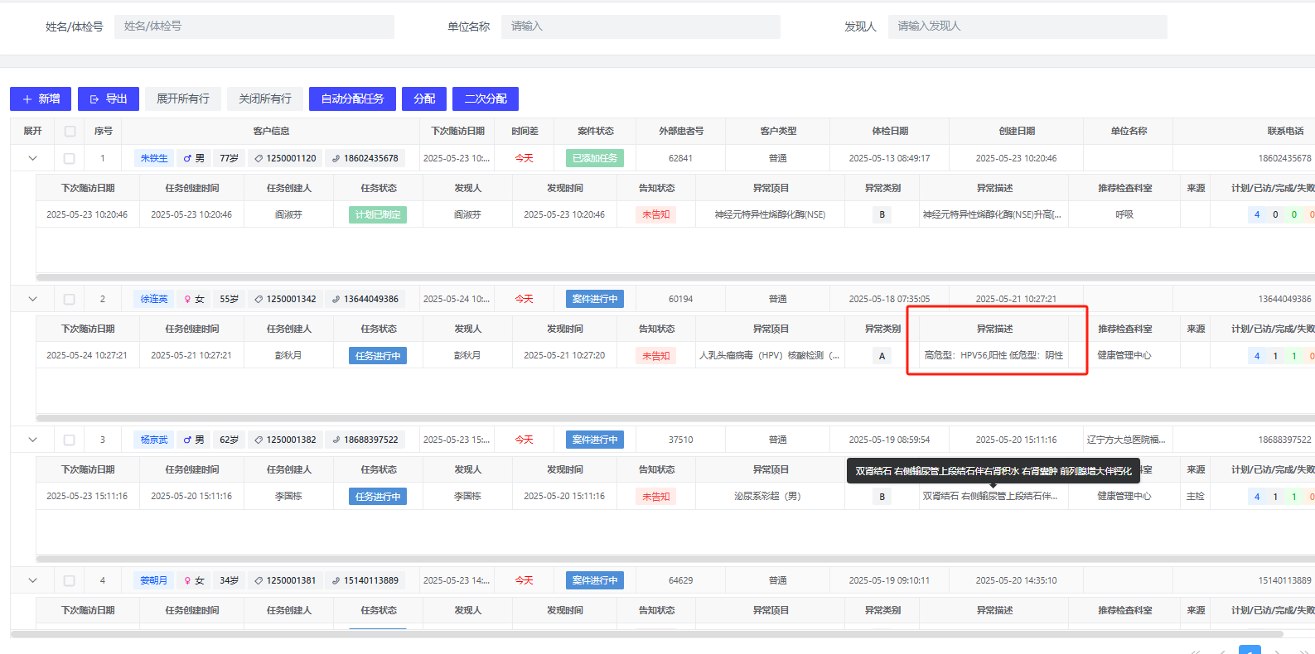
Task: Click the male gender tag for 朱铁生
Action: (194, 158)
